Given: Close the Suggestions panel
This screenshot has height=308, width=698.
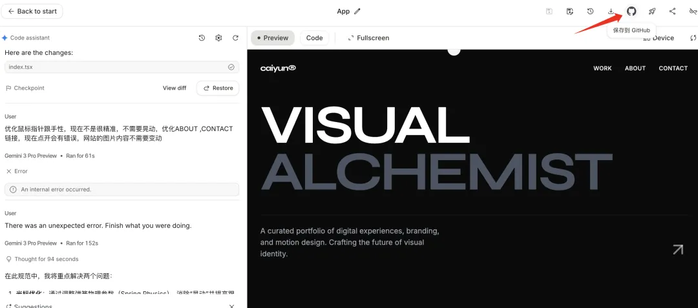Looking at the screenshot, I should [x=231, y=305].
